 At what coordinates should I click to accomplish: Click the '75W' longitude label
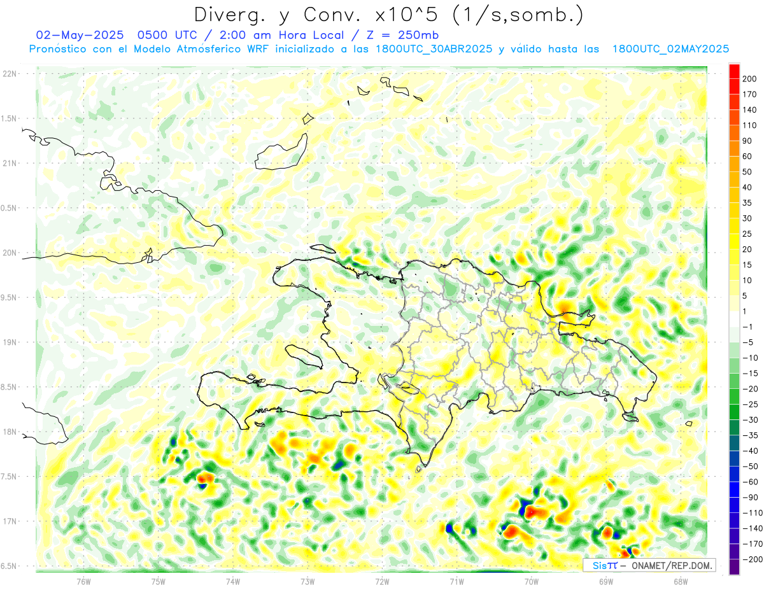(x=158, y=581)
